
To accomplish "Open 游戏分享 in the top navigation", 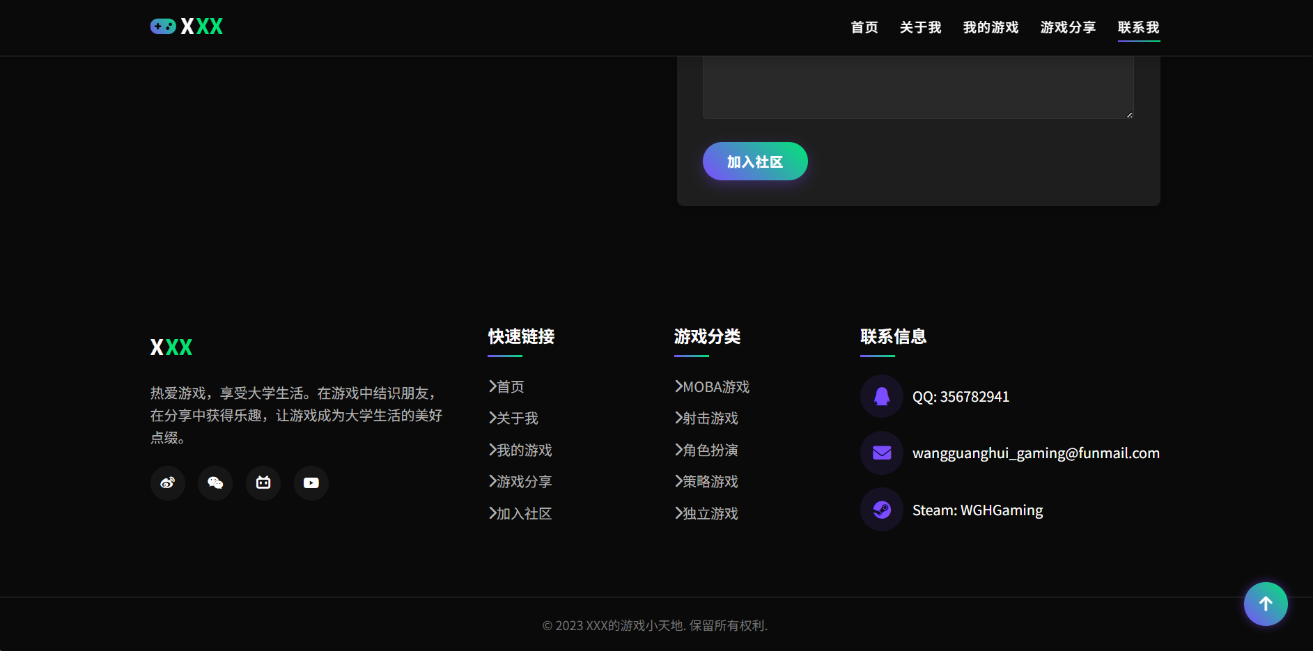I will pyautogui.click(x=1068, y=27).
